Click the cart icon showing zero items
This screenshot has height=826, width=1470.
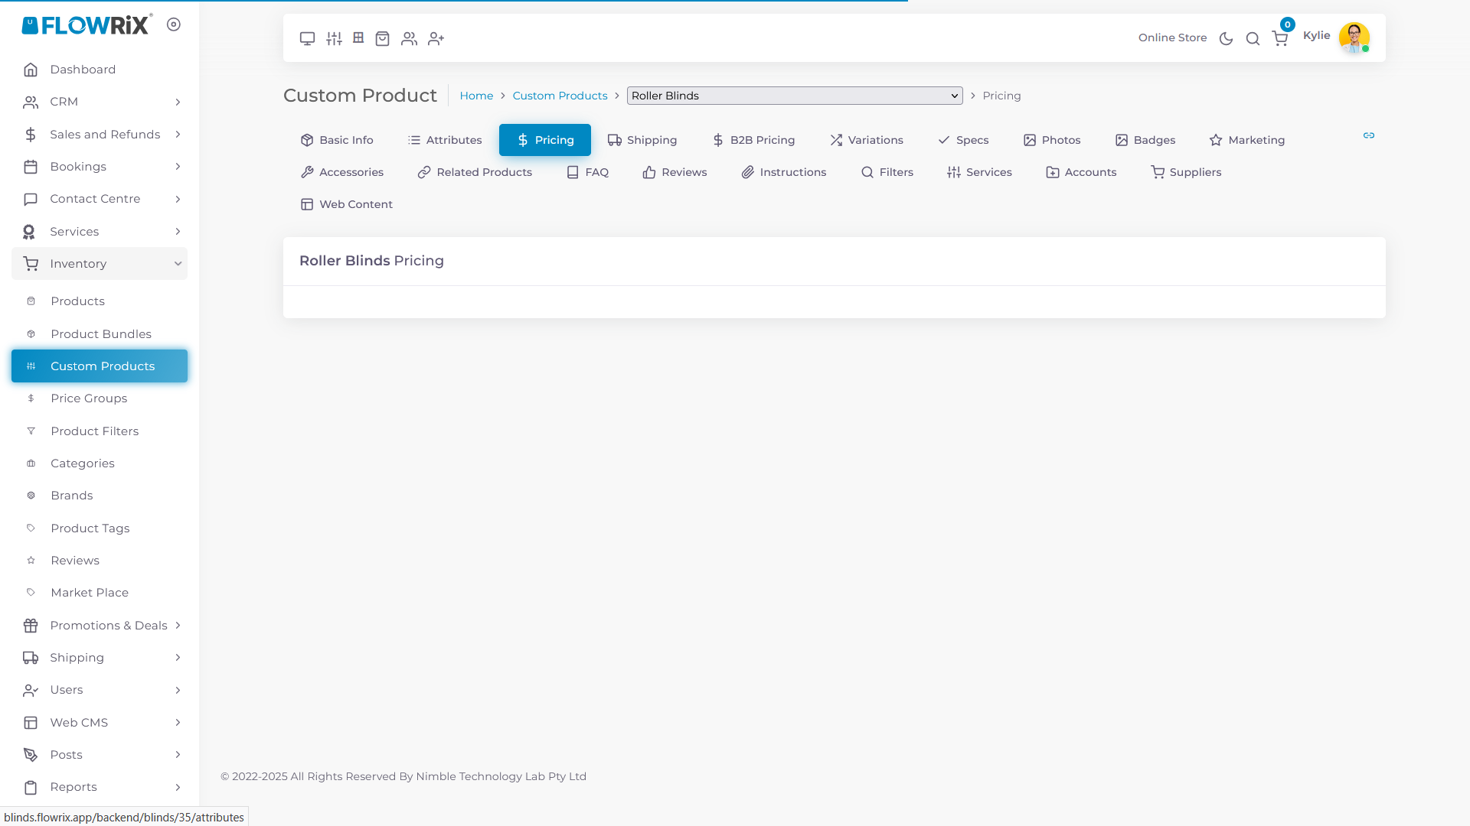pos(1279,38)
